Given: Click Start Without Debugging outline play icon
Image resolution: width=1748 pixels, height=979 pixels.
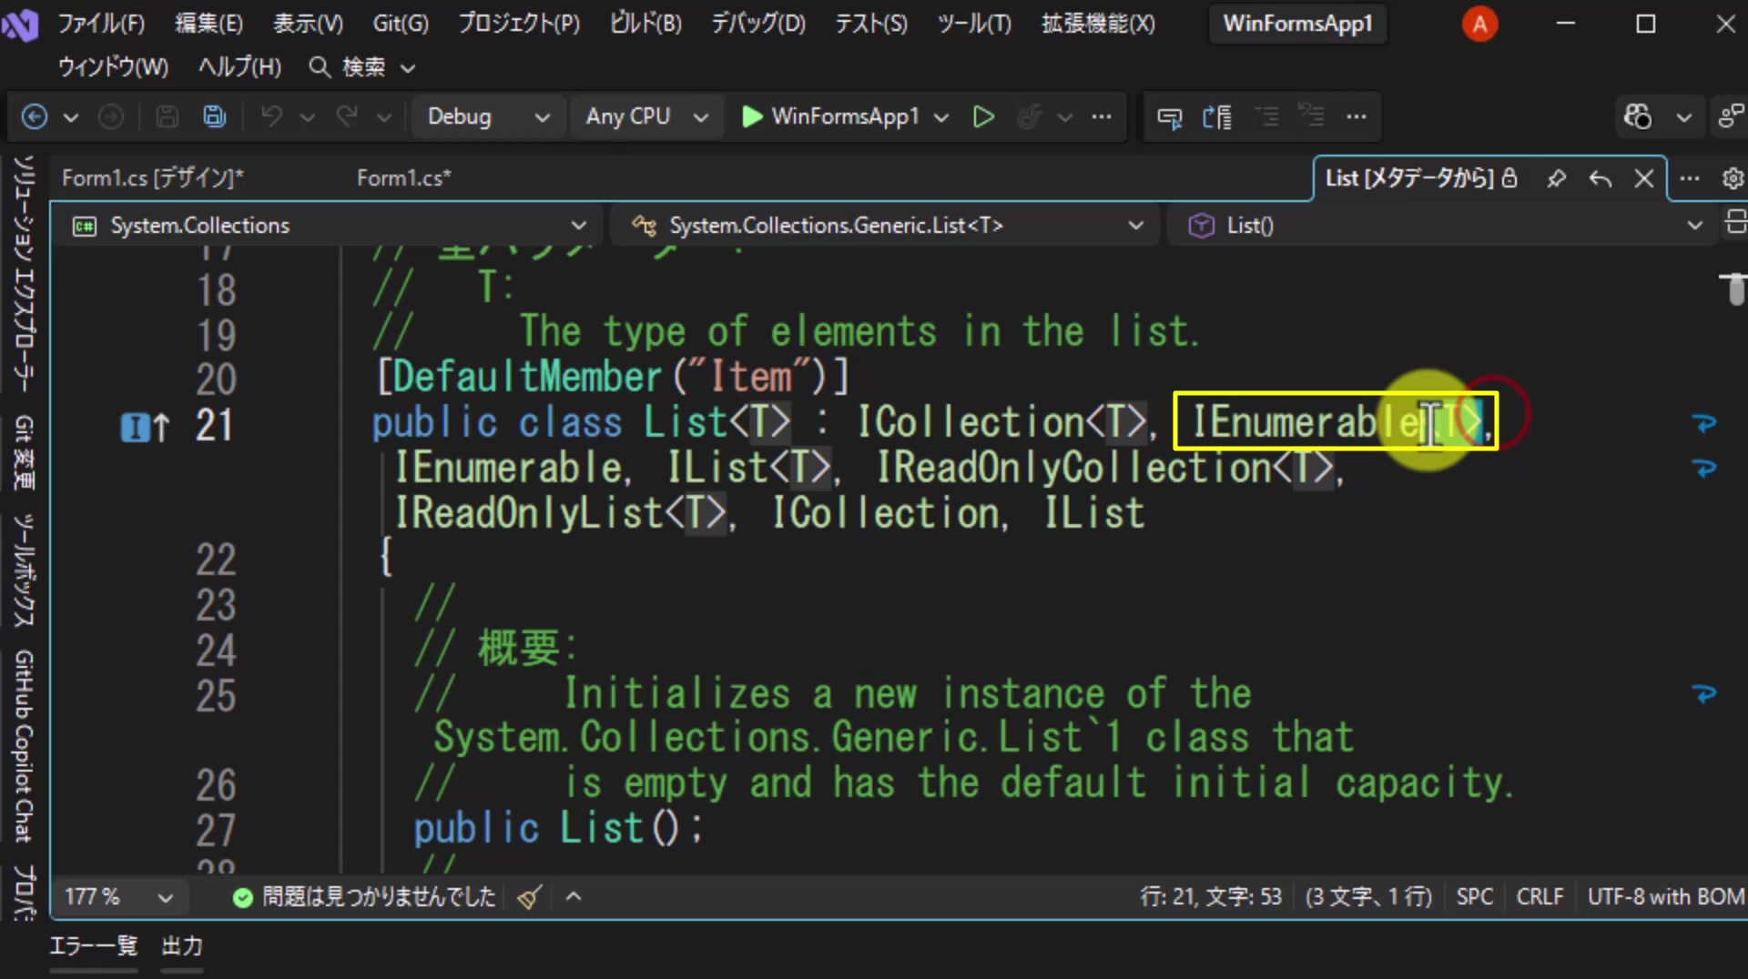Looking at the screenshot, I should pos(983,116).
